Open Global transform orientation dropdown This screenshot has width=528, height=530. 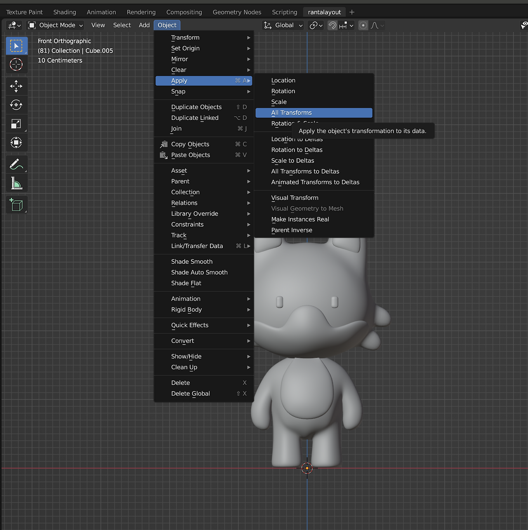point(283,26)
